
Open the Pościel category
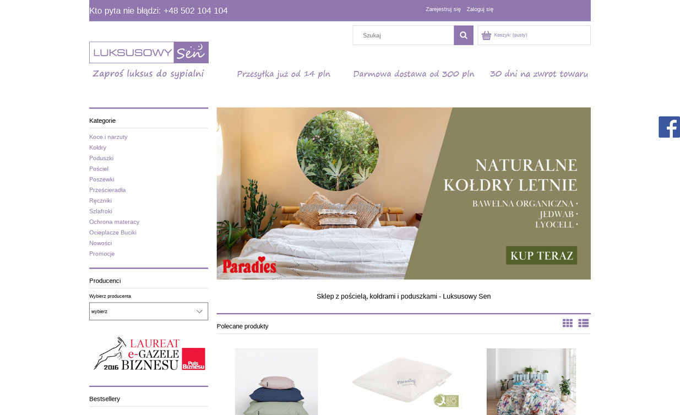(x=99, y=169)
